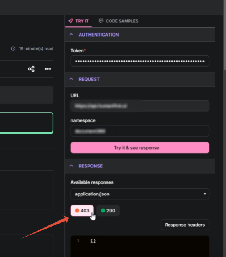The width and height of the screenshot is (226, 257).
Task: Click the REQUEST heading text
Action: tap(89, 79)
